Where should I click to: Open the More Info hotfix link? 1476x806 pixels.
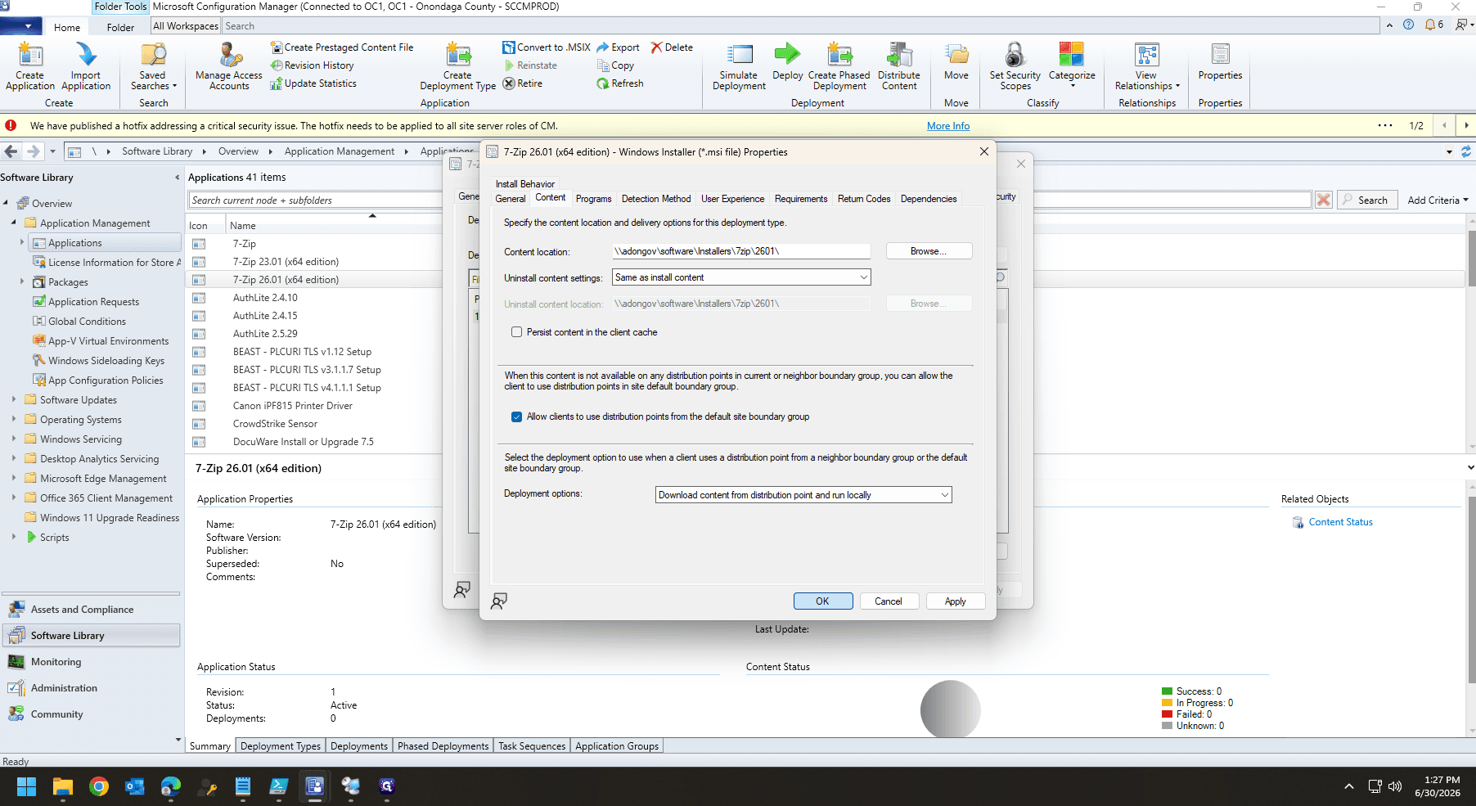(x=947, y=126)
